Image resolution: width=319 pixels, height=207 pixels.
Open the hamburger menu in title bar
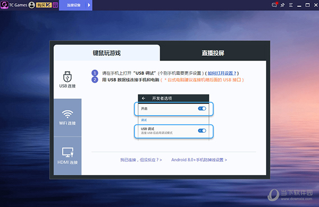coord(291,5)
